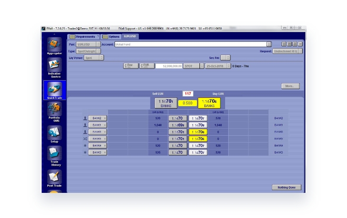
Task: Click the shuffle icon beside BANK5
Action: (85, 139)
